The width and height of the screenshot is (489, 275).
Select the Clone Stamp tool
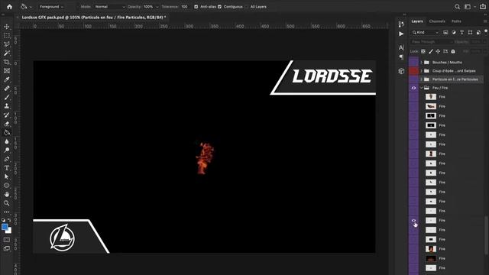click(7, 106)
